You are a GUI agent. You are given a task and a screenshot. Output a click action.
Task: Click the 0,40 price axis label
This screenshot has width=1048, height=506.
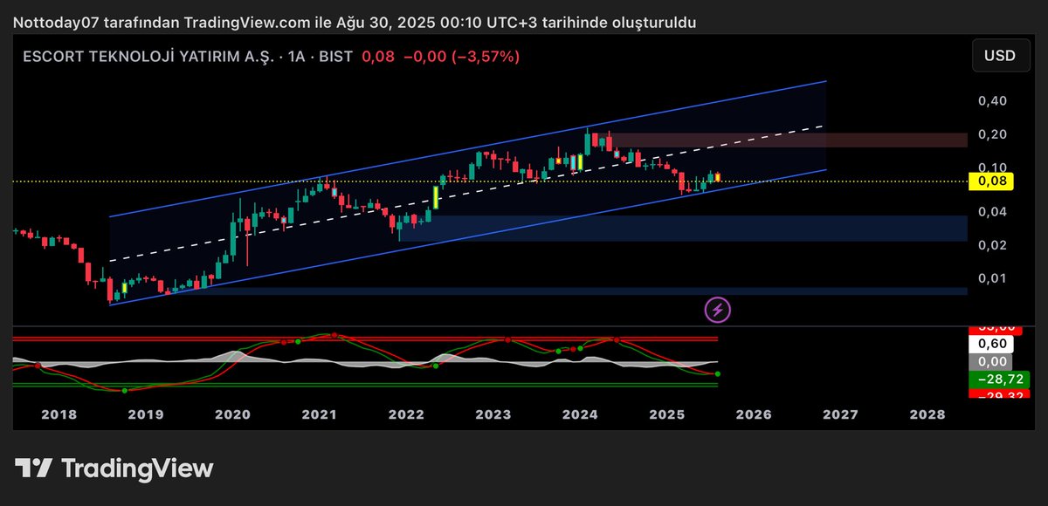[994, 101]
